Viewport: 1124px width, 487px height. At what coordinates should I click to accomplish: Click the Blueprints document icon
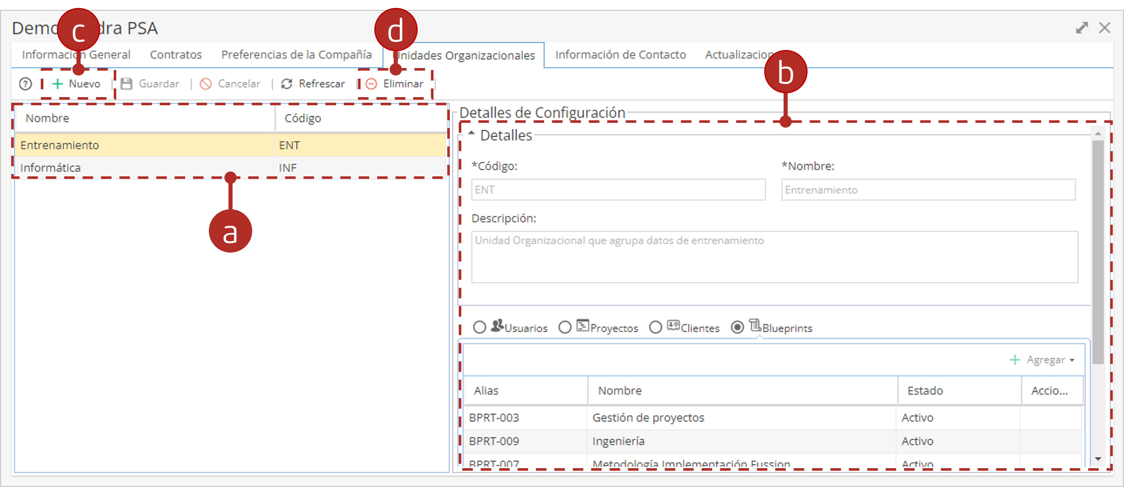[x=755, y=325]
